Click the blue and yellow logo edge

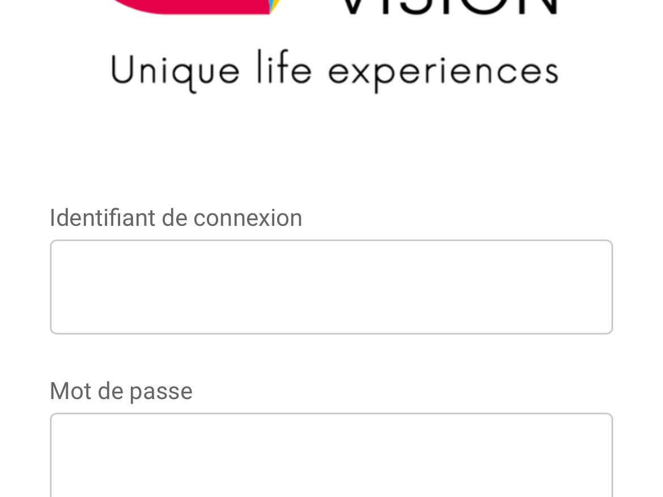(x=273, y=6)
